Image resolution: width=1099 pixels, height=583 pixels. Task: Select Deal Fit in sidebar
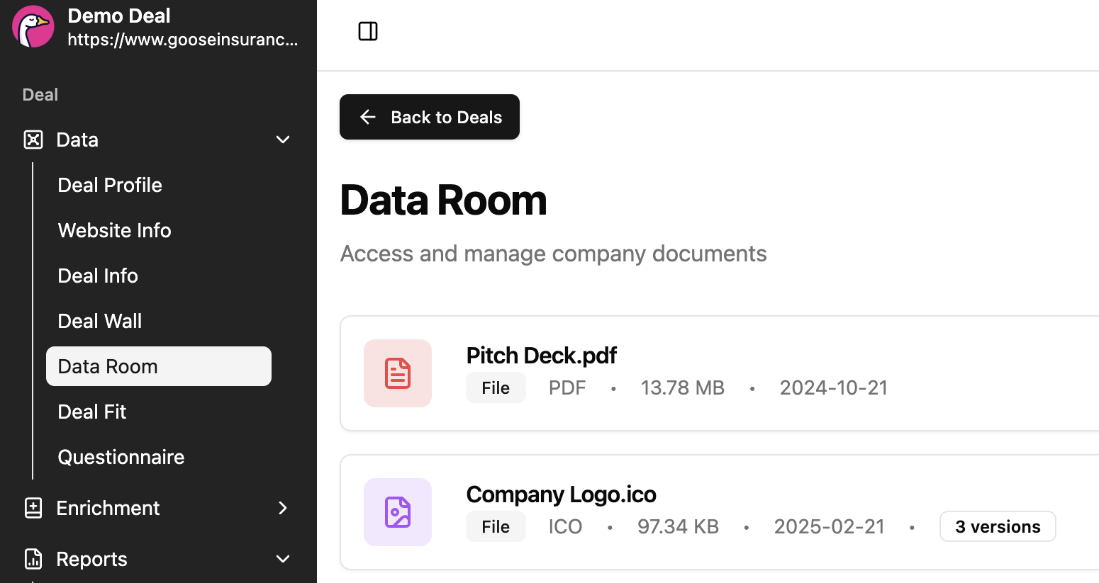pos(92,412)
